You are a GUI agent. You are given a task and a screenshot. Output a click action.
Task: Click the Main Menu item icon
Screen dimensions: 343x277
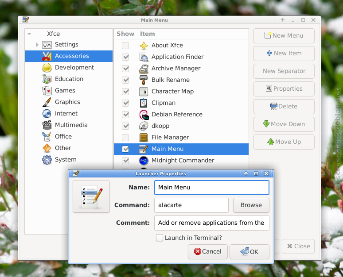(144, 149)
